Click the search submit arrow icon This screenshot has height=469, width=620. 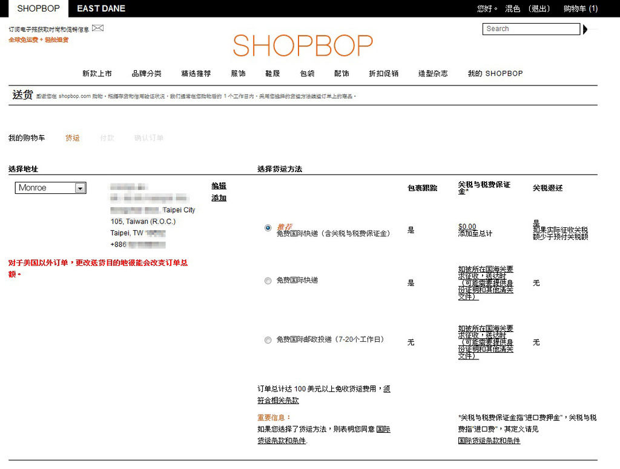pyautogui.click(x=585, y=29)
